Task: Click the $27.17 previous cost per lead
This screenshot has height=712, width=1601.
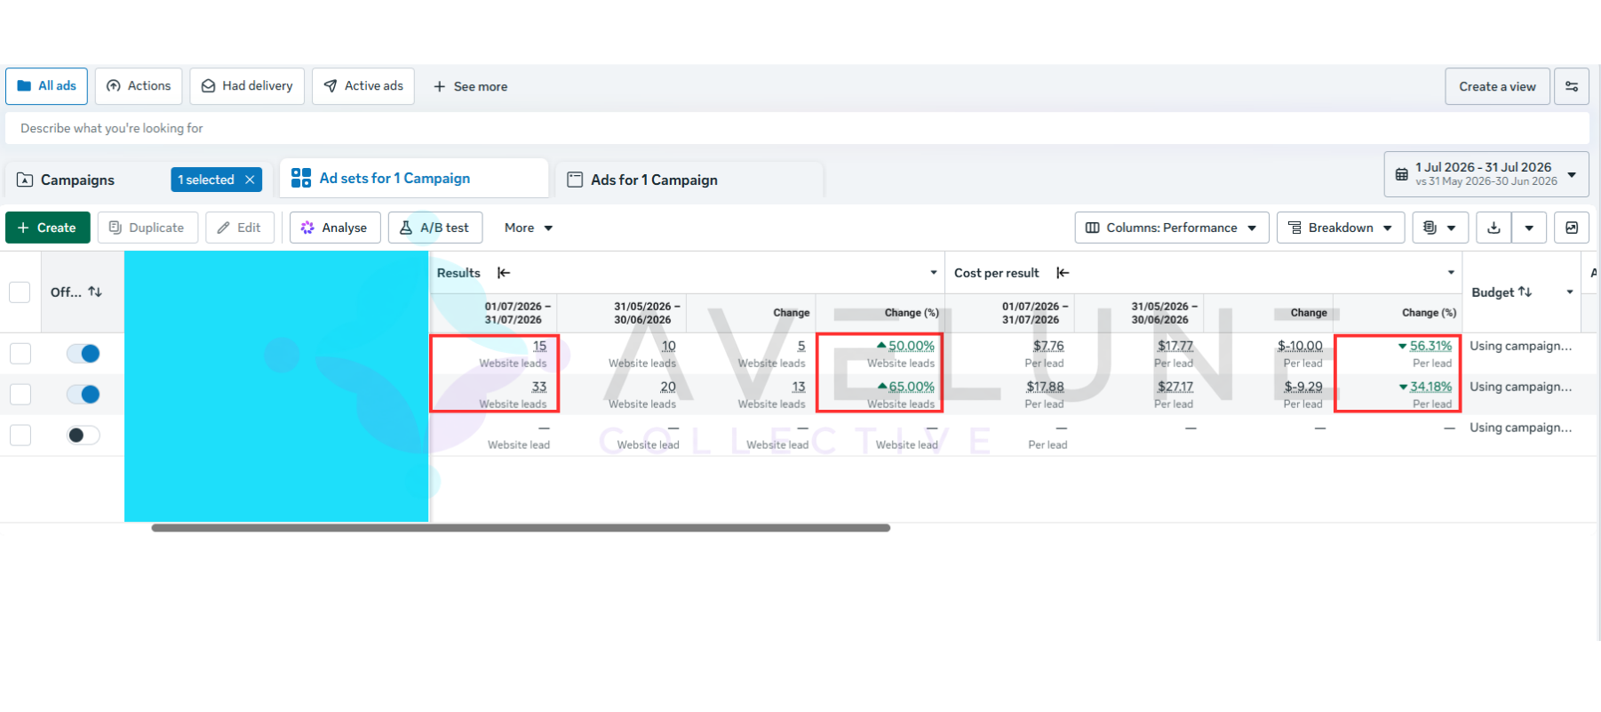Action: [x=1175, y=388]
